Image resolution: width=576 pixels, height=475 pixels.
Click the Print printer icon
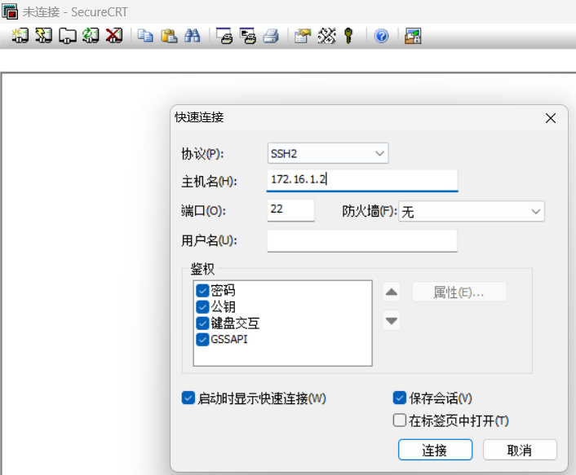tap(271, 36)
